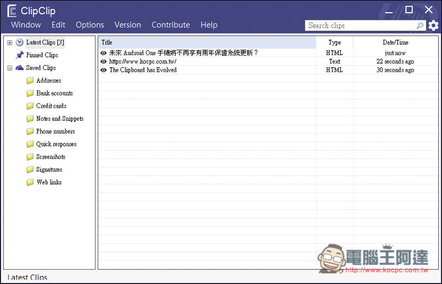Click the cloud icon for Saved Clips
This screenshot has width=442, height=284.
(19, 68)
